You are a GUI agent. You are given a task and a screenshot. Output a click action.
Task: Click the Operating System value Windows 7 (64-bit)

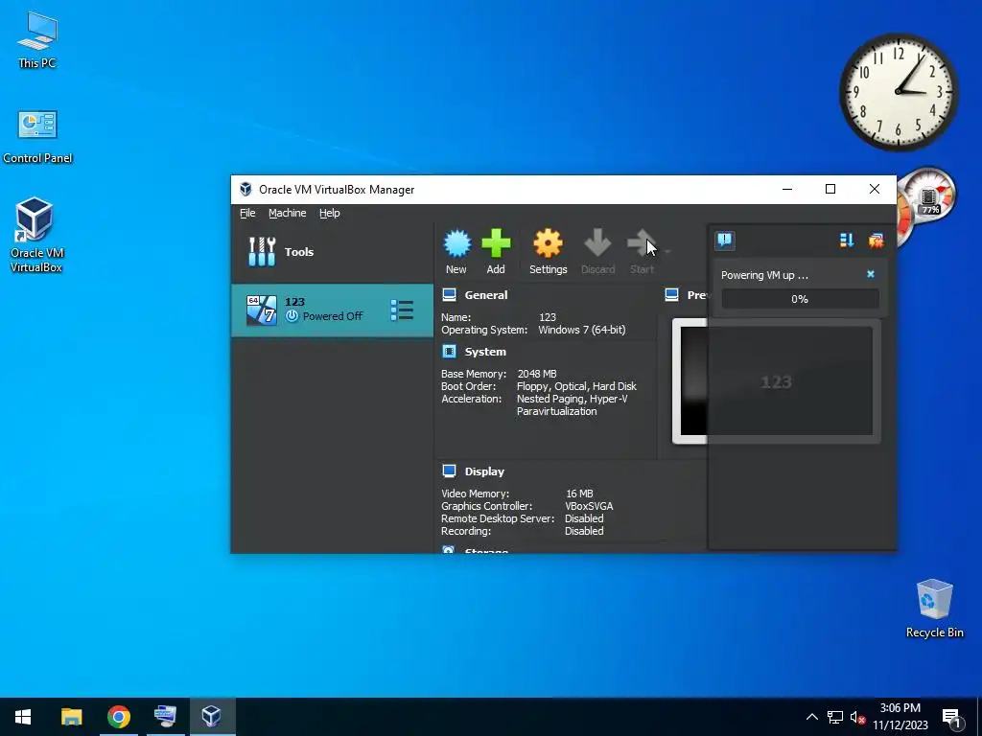point(582,330)
